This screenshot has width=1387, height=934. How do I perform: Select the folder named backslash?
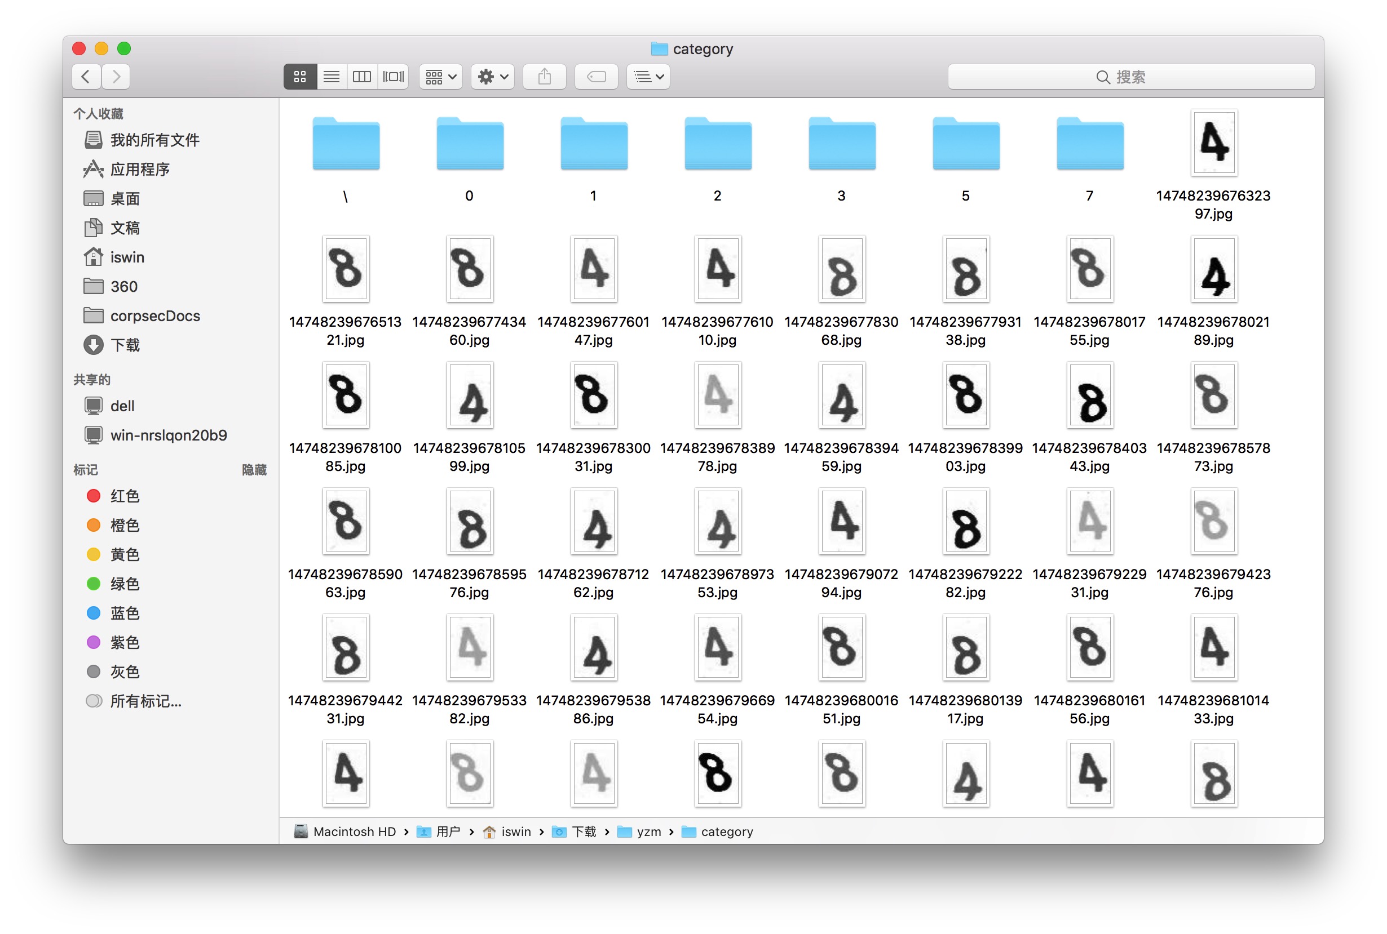coord(346,144)
